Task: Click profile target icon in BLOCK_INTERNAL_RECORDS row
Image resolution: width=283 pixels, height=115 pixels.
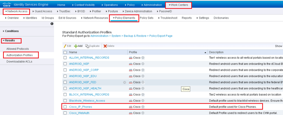Action: pos(143,94)
